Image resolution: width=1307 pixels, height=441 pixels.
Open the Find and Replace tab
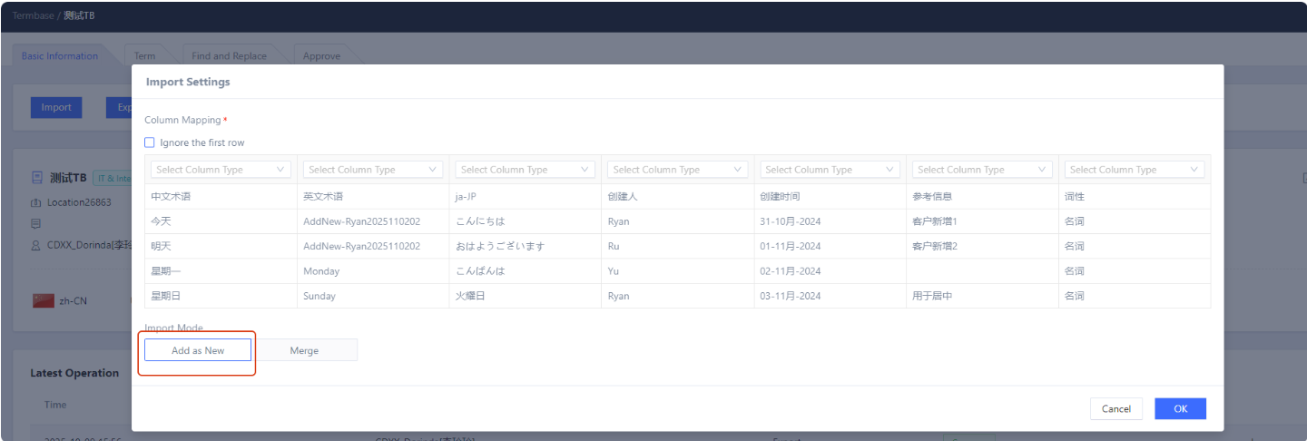tap(230, 56)
